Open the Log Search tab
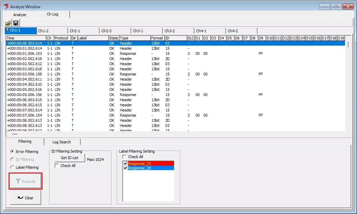Viewport: 357px width, 214px height. (x=62, y=142)
